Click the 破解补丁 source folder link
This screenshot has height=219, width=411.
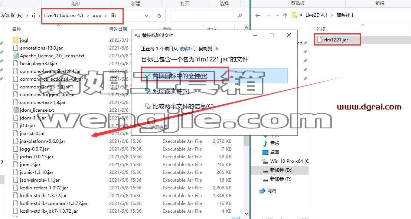pyautogui.click(x=188, y=48)
